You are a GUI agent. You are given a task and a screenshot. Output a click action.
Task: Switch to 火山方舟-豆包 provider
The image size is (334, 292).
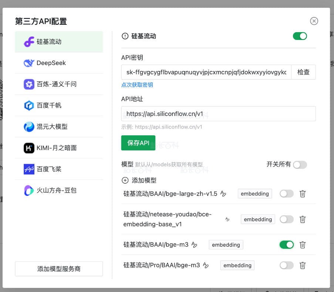click(x=59, y=190)
